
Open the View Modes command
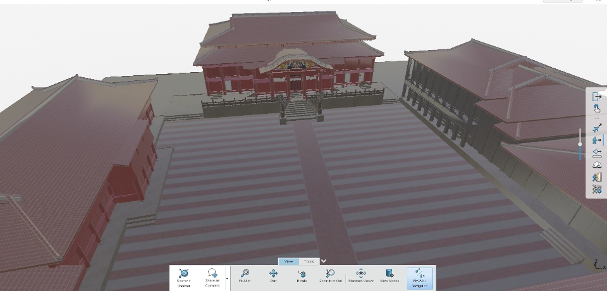pos(389,276)
